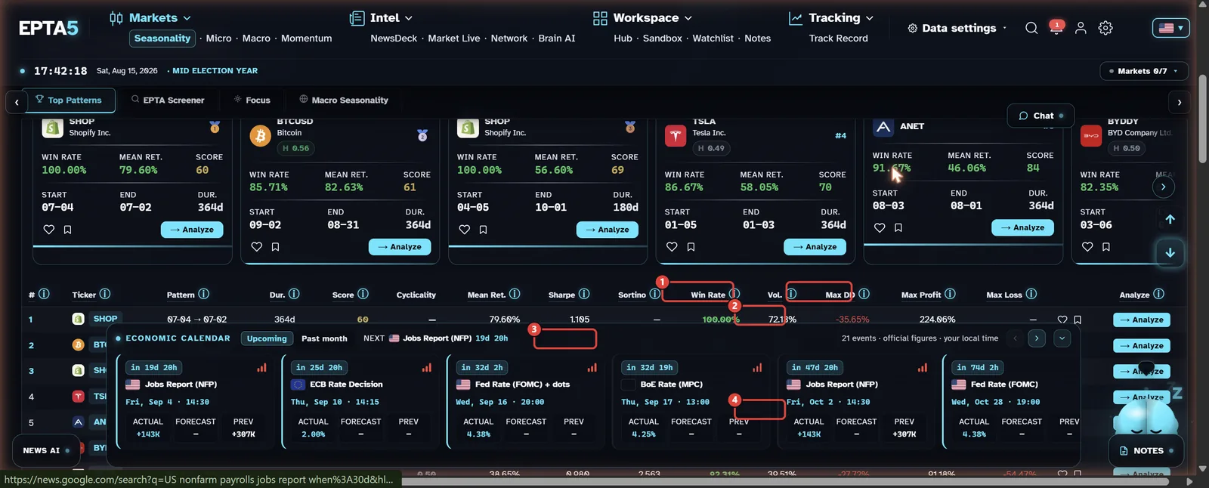Click the info icon beside Max Profit column

coord(950,294)
